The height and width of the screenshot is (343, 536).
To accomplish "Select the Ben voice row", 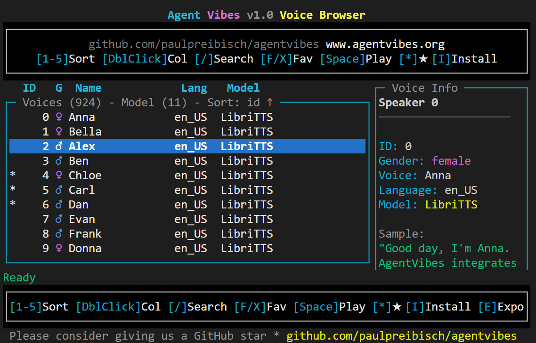I will pyautogui.click(x=187, y=161).
